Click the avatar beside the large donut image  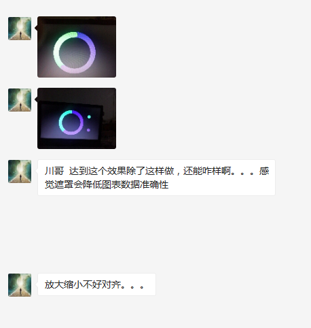20,29
